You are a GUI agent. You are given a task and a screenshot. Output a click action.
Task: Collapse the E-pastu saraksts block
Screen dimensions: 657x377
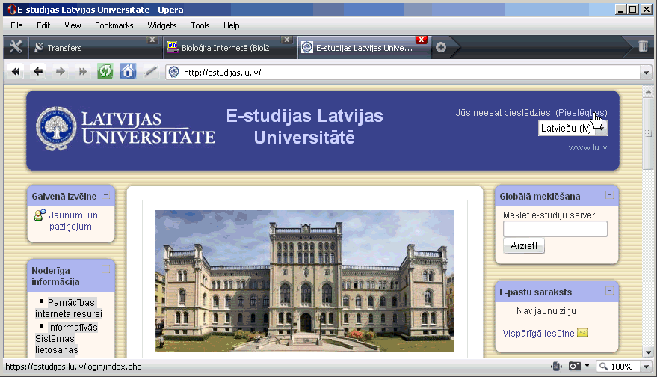coord(609,291)
